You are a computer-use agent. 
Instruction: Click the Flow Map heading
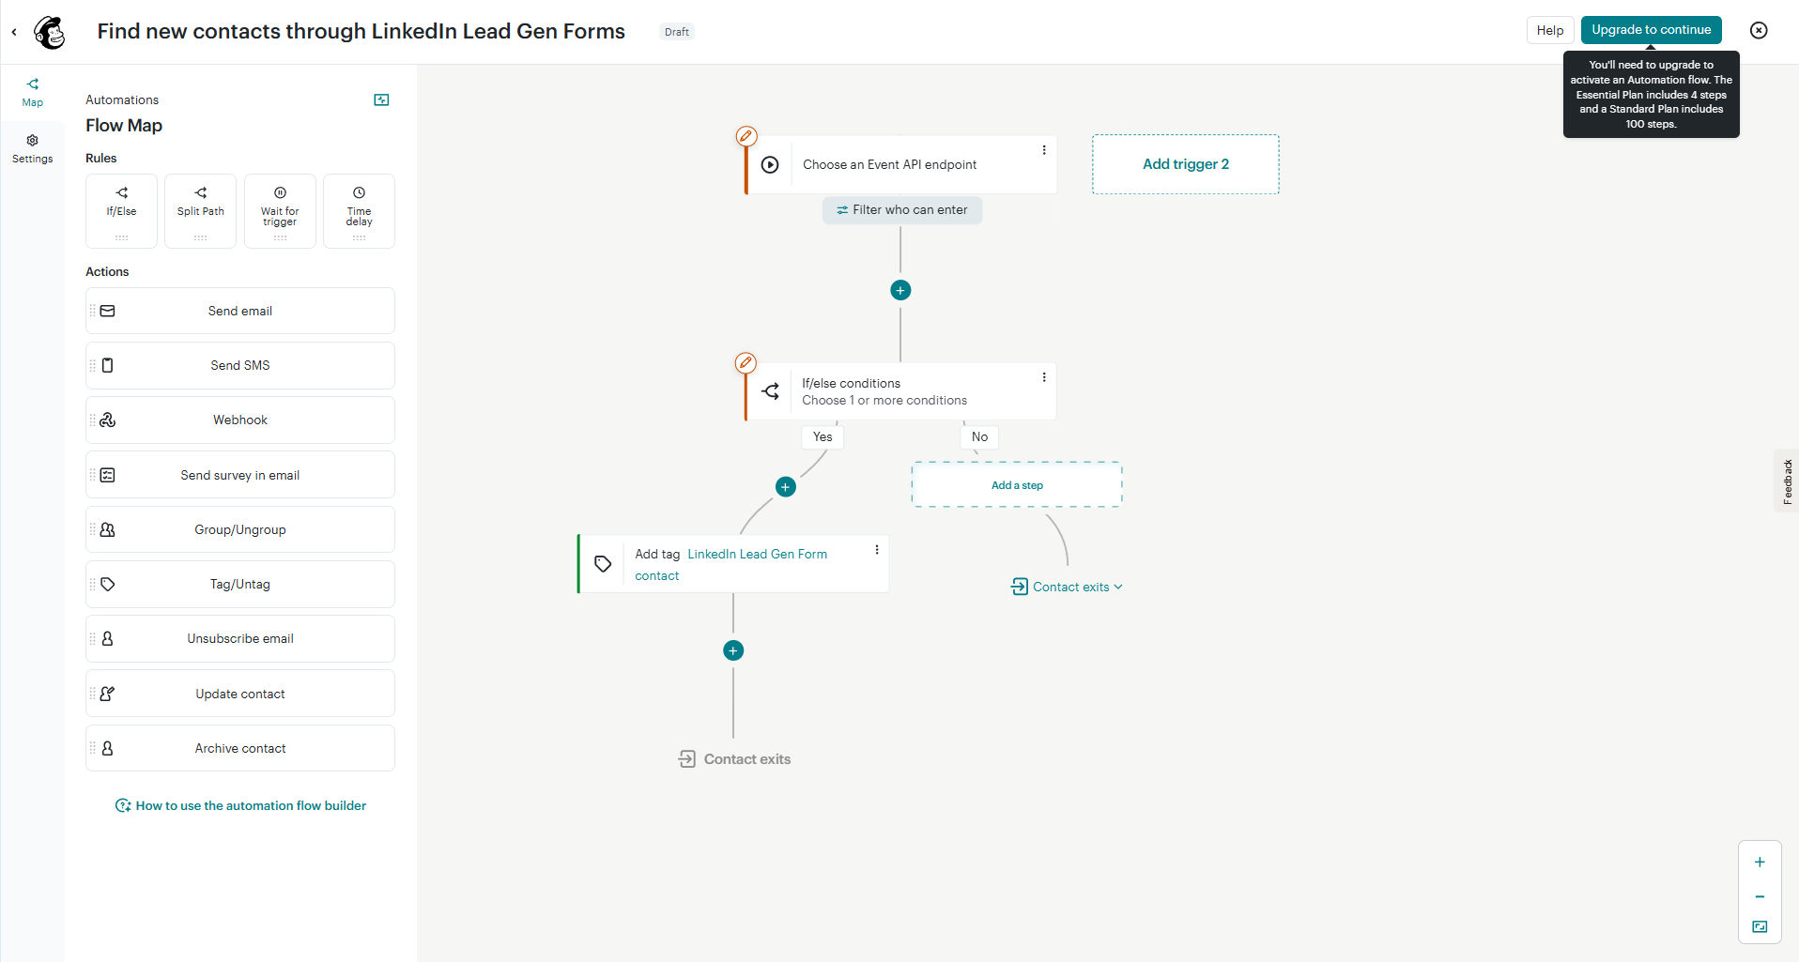124,126
